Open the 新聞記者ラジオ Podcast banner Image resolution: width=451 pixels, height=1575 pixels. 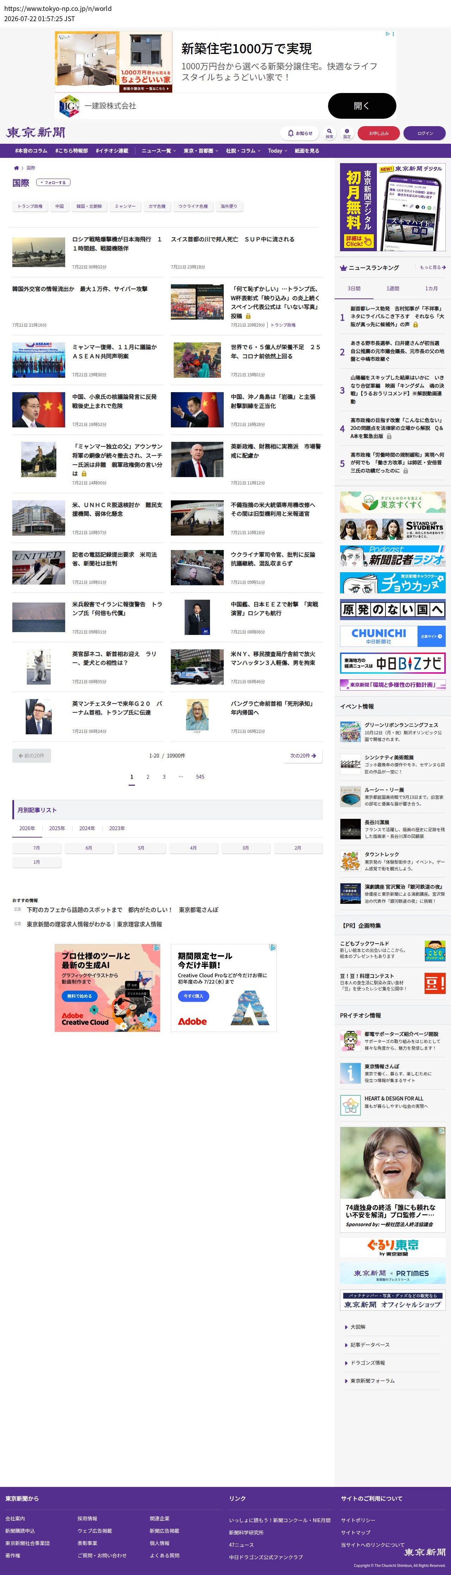point(393,556)
